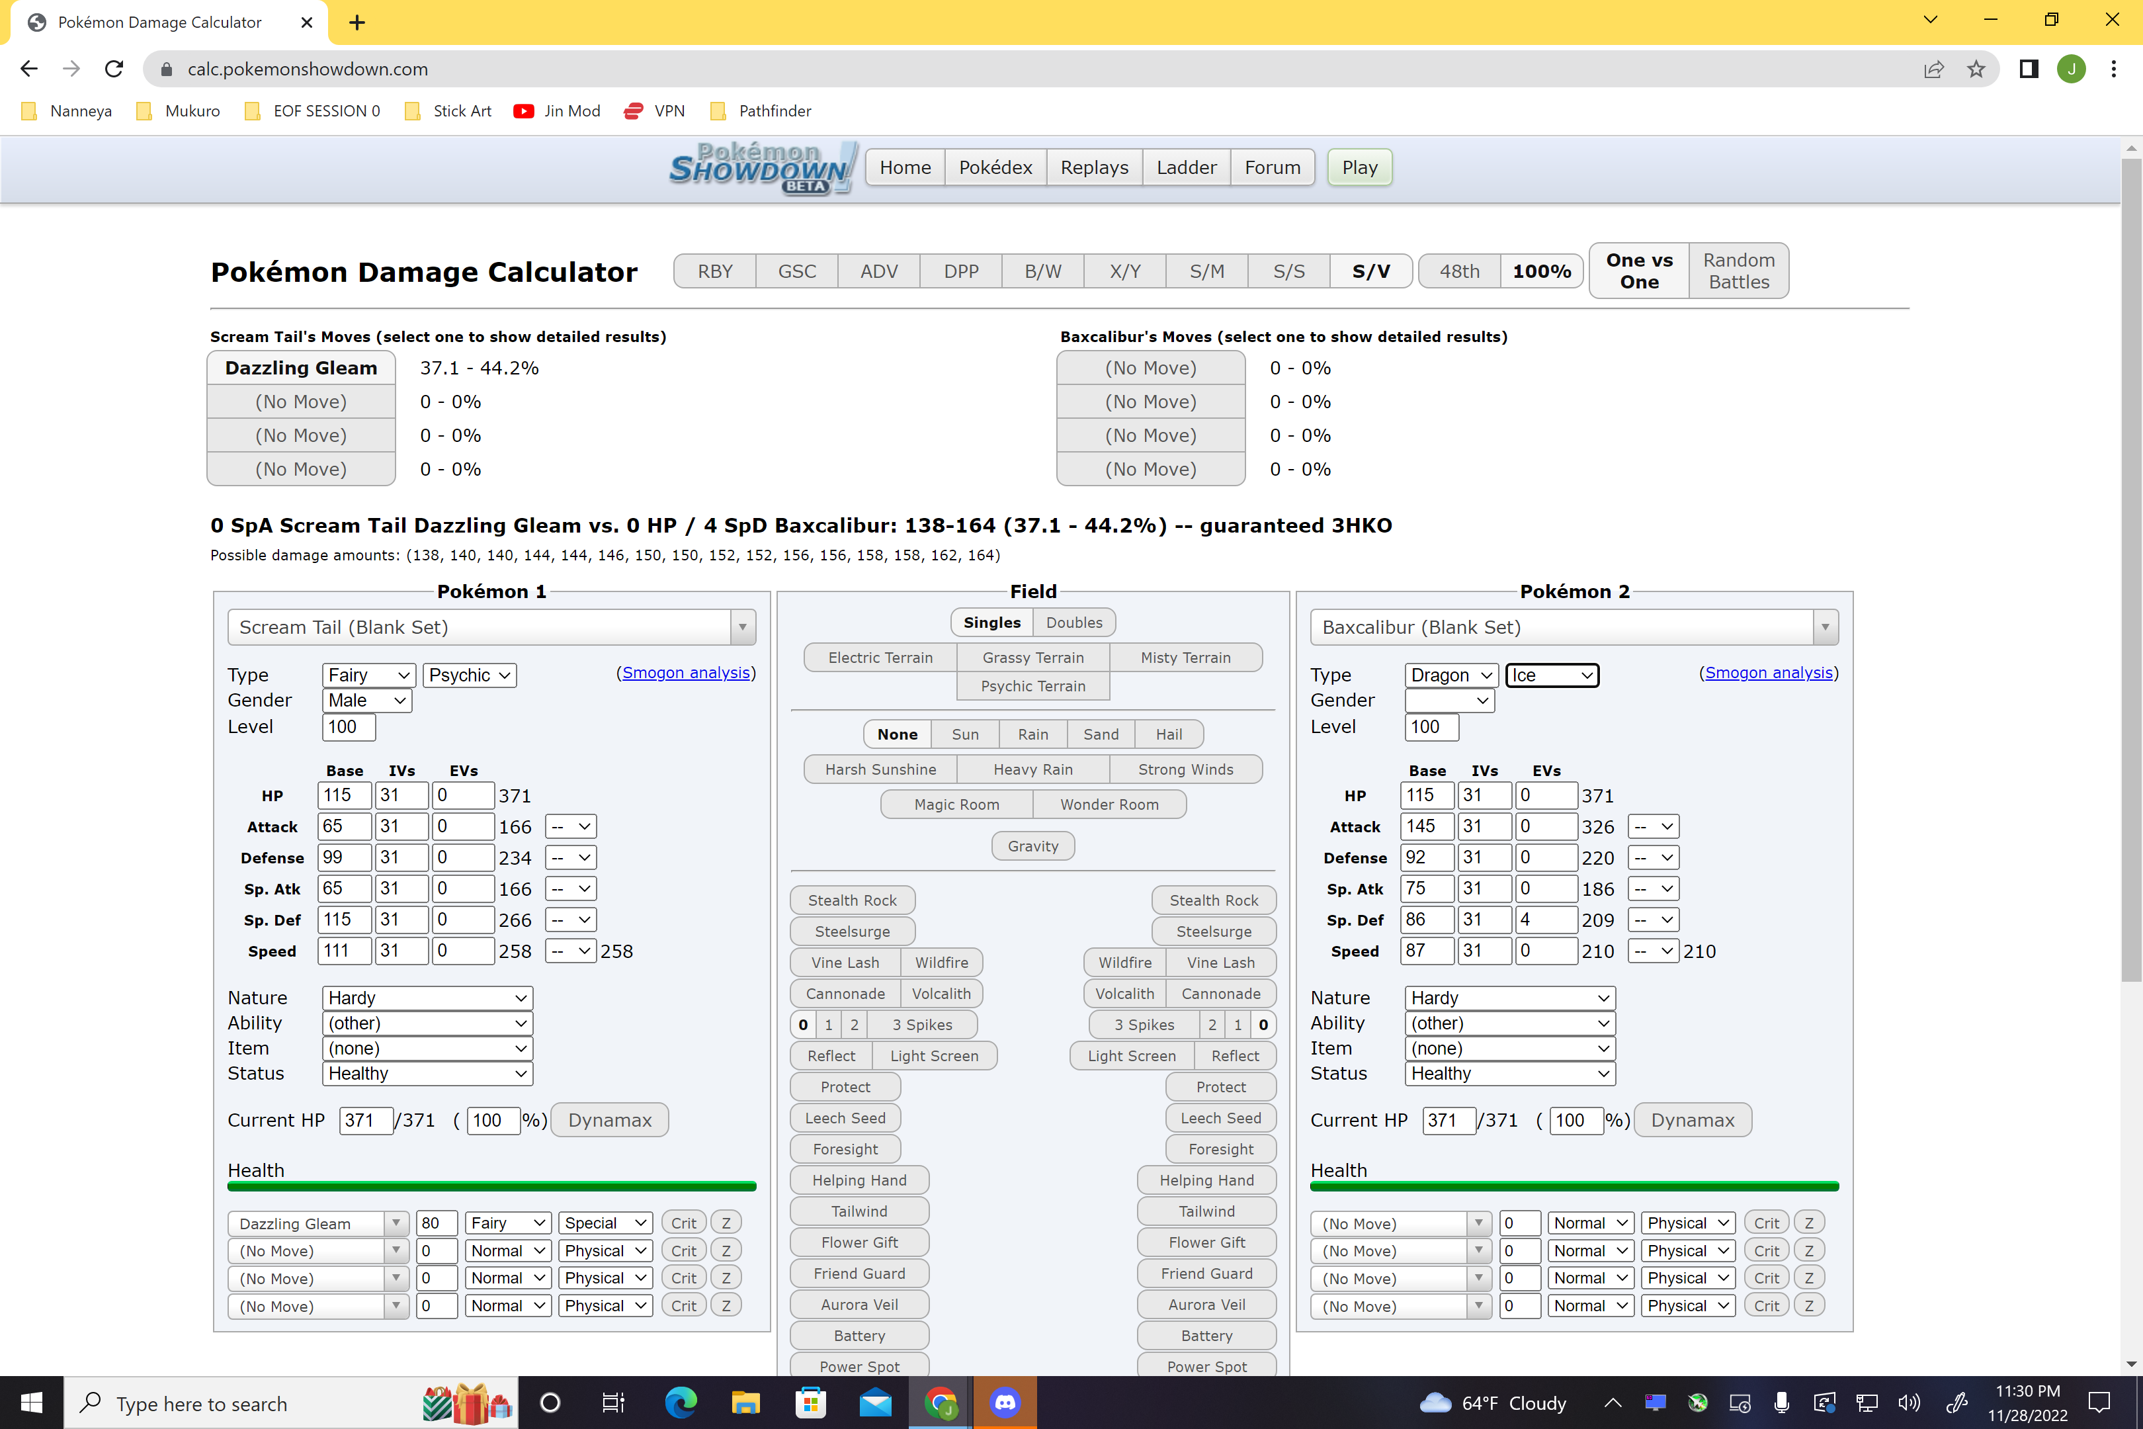The height and width of the screenshot is (1429, 2143).
Task: Click the Pokémon Showdown logo
Action: (763, 167)
